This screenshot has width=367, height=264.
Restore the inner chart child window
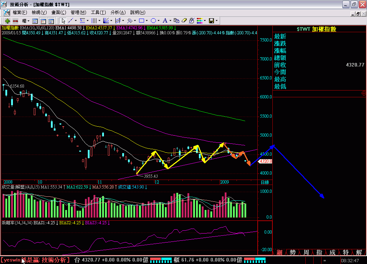(358, 14)
